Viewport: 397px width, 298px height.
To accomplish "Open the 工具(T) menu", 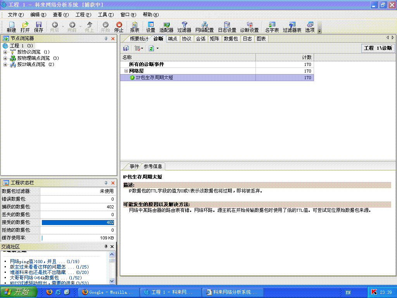I will tap(105, 15).
